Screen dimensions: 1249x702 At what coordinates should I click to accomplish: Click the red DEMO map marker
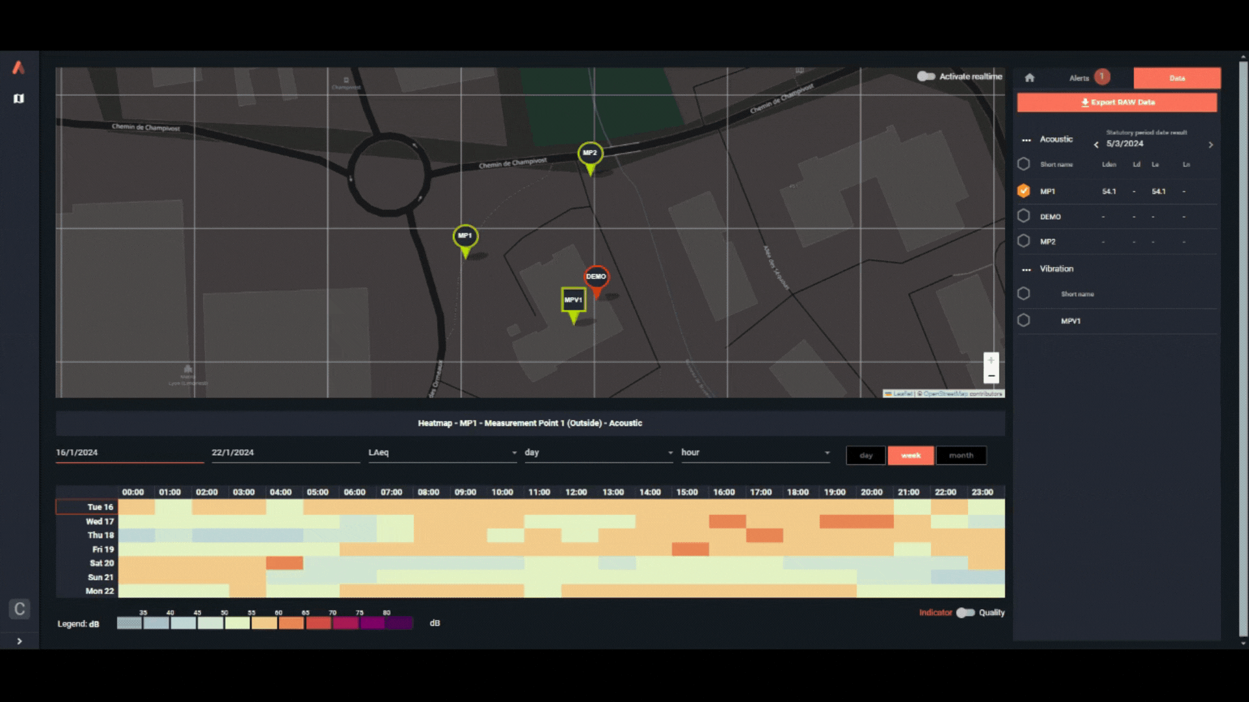tap(596, 277)
